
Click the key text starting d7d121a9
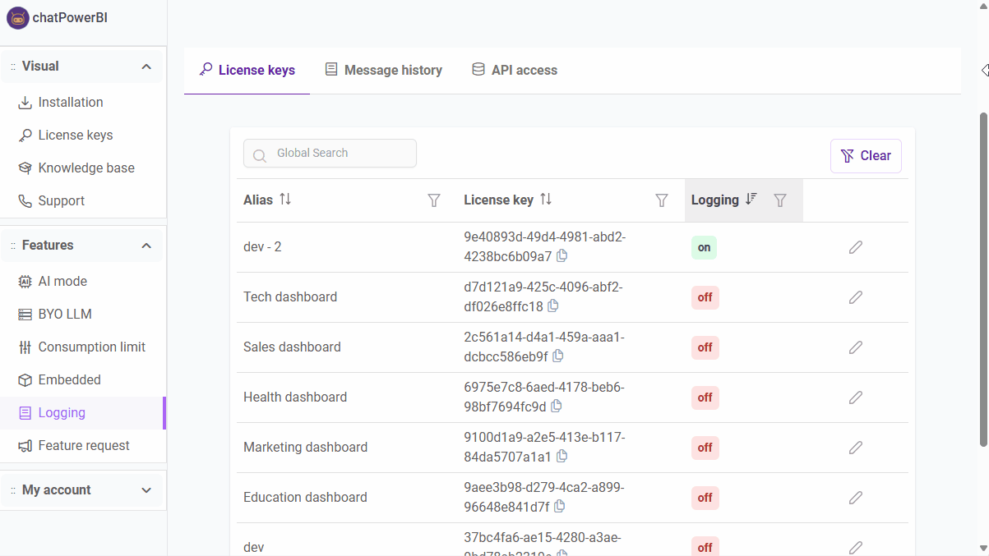543,296
